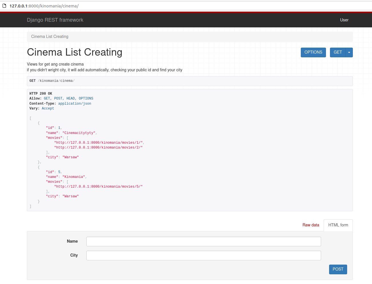Click the GET /kinomania/cinema/ request line

[52, 81]
